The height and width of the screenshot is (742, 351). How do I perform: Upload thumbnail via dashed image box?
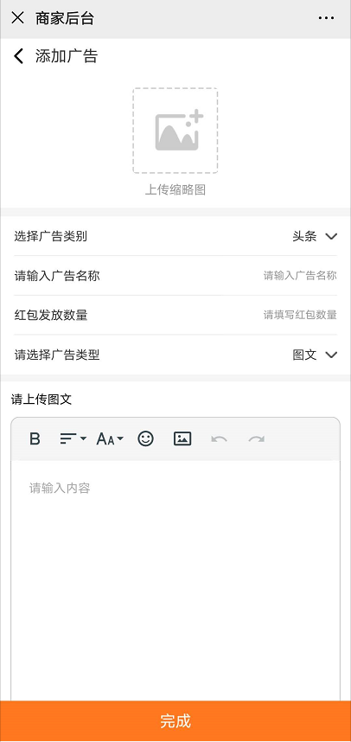(x=175, y=130)
